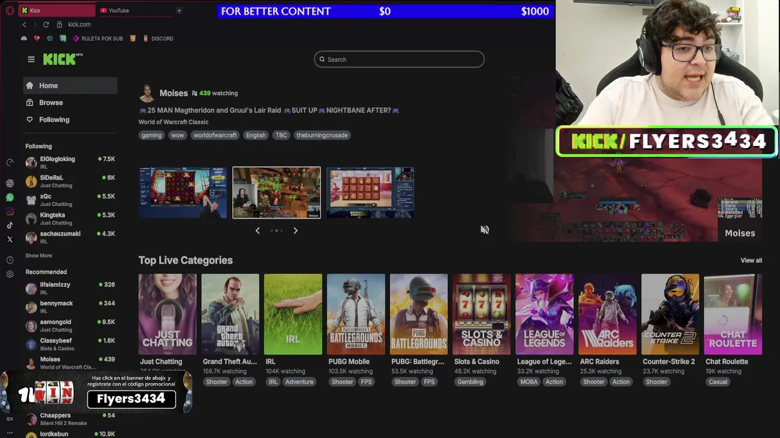Open WhatsApp from Opera sidebar
The width and height of the screenshot is (780, 438).
[10, 197]
